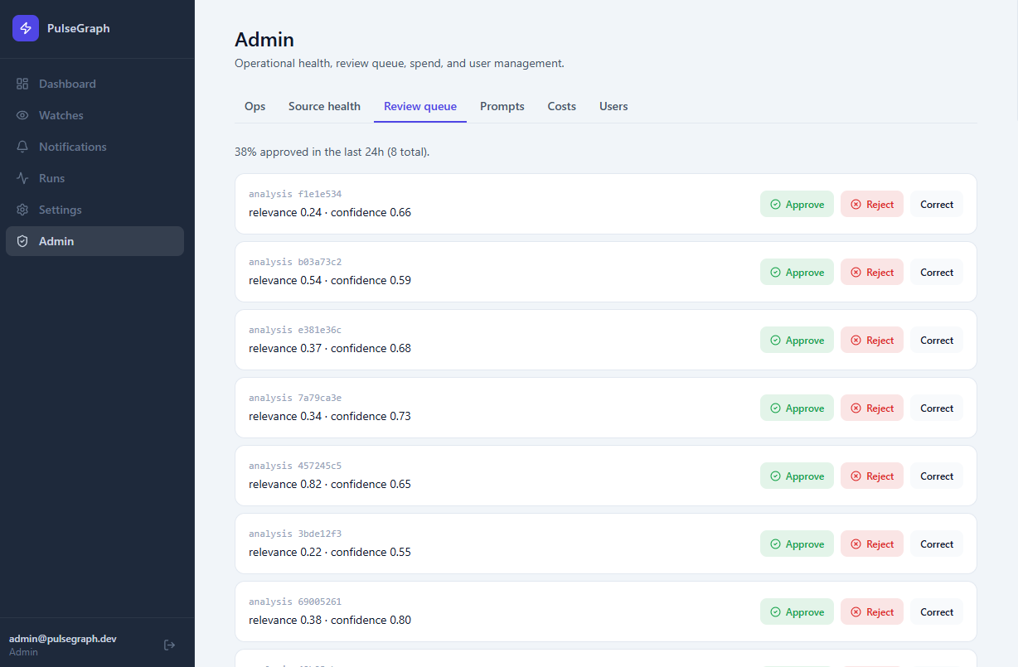Reject analysis 457245c5
The width and height of the screenshot is (1018, 667).
[872, 476]
